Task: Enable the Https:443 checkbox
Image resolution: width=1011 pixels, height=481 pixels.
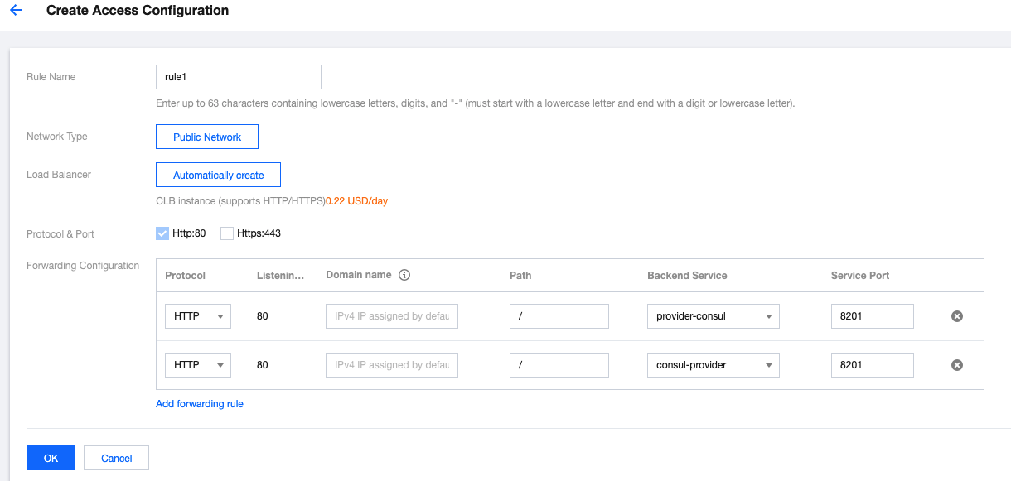Action: click(227, 233)
